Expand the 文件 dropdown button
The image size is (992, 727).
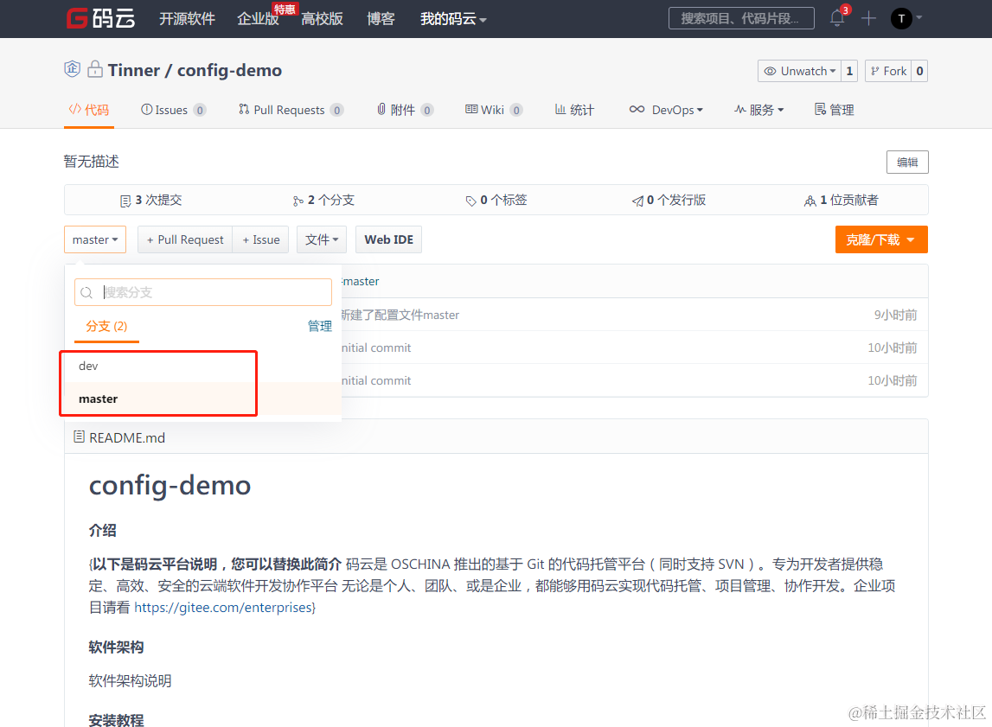[x=322, y=239]
